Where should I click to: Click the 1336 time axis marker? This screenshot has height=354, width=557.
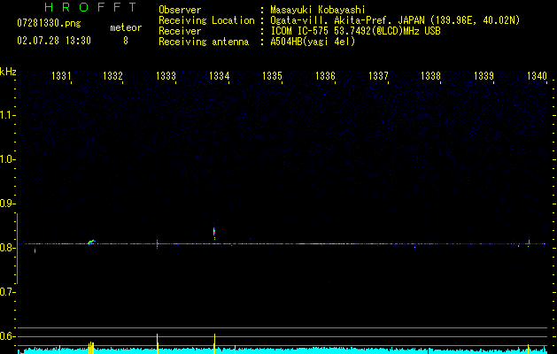[x=325, y=76]
